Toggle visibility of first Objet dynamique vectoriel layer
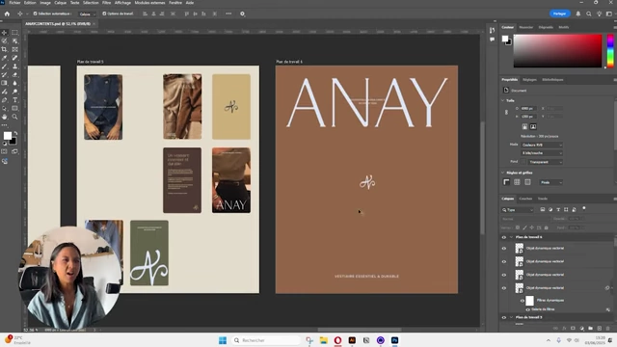This screenshot has height=347, width=617. [x=503, y=249]
